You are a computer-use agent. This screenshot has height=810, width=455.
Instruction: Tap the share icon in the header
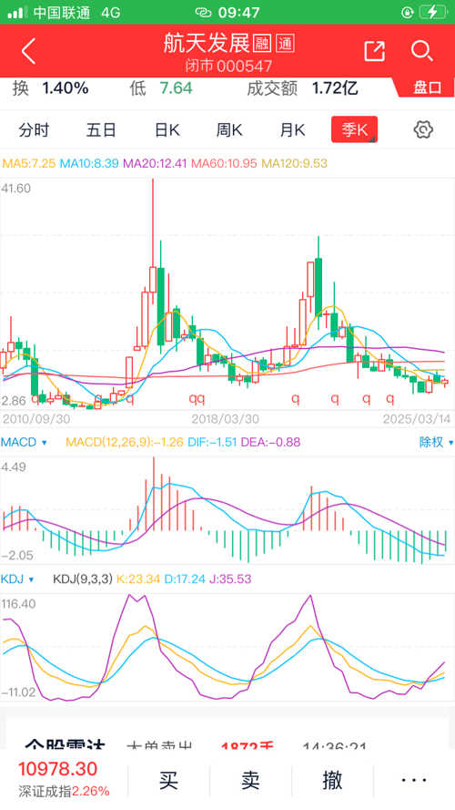tap(375, 51)
